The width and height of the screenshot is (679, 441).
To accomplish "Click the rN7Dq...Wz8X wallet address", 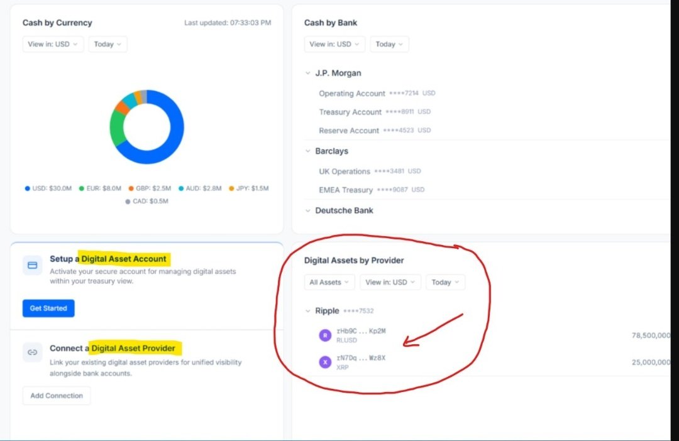I will pyautogui.click(x=361, y=358).
